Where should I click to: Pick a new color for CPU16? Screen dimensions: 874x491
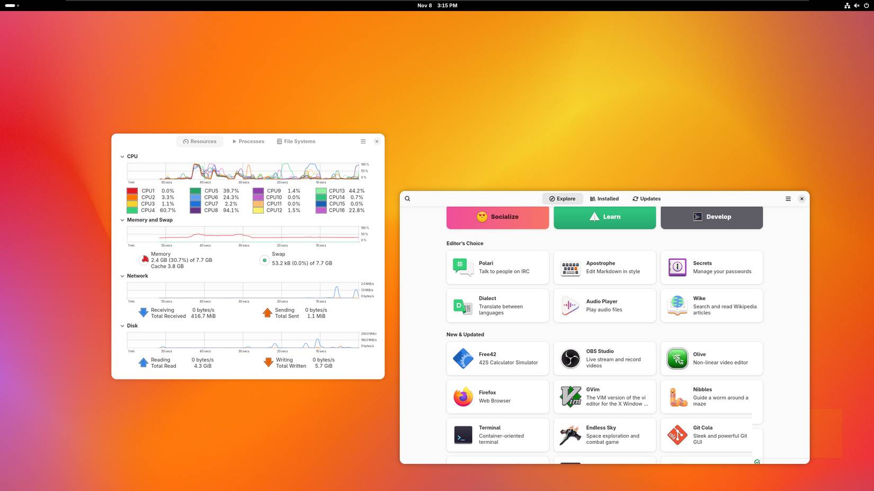click(321, 210)
